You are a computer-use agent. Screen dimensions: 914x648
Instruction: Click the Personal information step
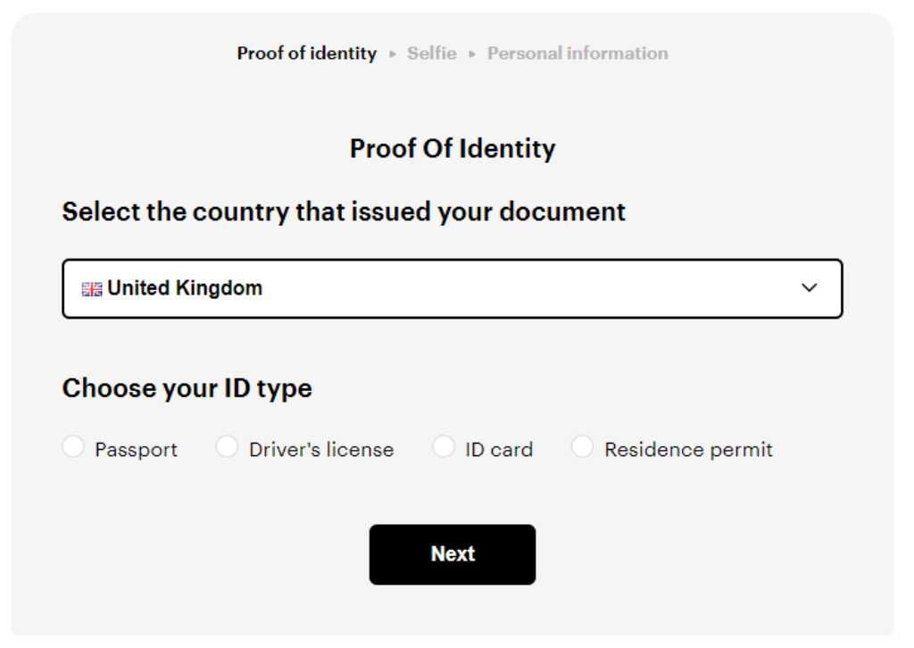tap(577, 54)
